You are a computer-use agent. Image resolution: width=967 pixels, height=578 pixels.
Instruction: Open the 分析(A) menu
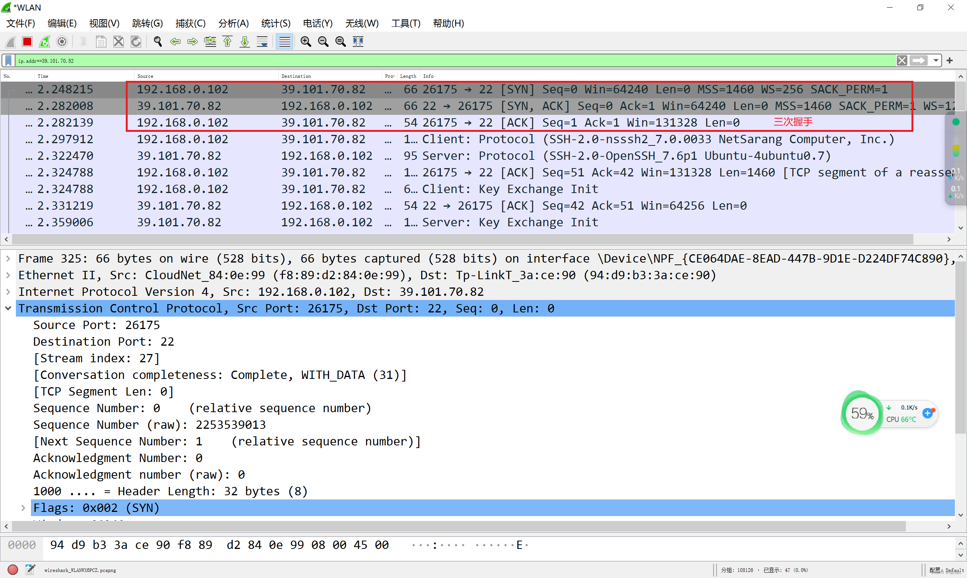[233, 23]
